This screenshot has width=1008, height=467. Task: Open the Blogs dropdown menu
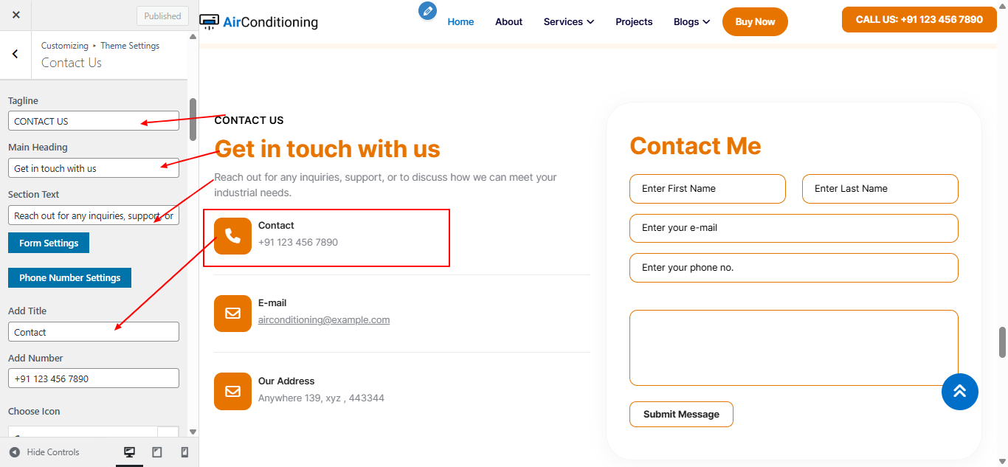click(x=692, y=22)
